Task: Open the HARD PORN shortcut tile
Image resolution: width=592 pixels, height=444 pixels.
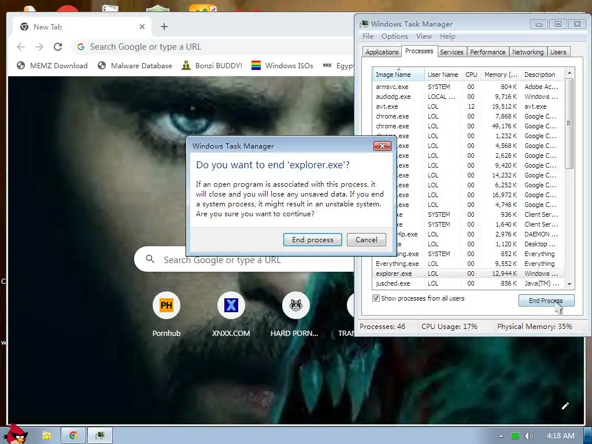Action: click(x=295, y=314)
